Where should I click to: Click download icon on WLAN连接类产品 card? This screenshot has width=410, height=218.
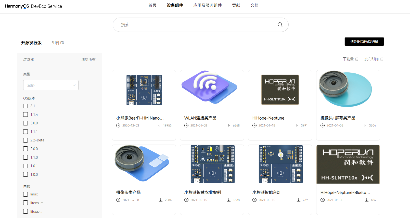coord(229,125)
